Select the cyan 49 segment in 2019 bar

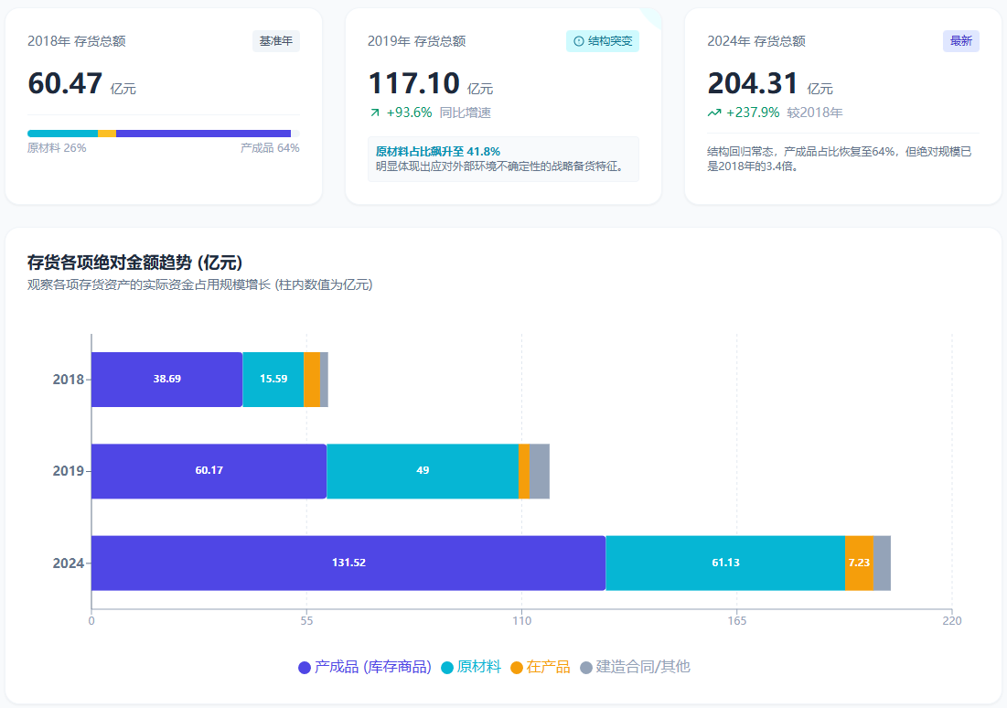click(422, 470)
